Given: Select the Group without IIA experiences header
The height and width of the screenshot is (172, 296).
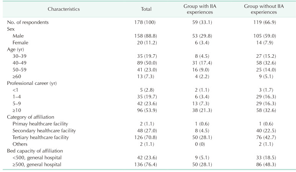Looking at the screenshot, I should coord(260,9).
